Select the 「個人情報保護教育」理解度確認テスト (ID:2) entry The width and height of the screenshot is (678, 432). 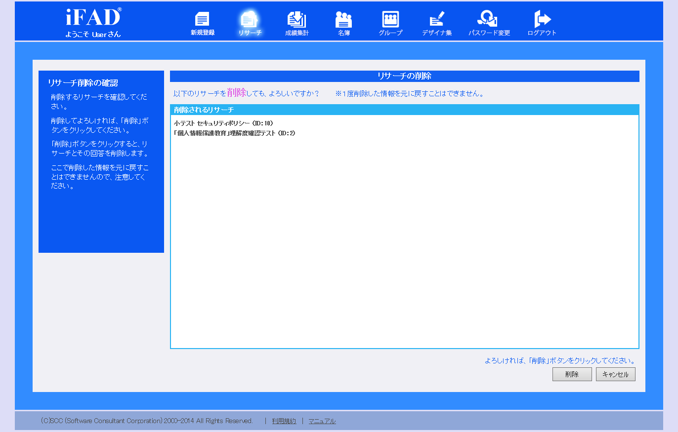pyautogui.click(x=235, y=133)
